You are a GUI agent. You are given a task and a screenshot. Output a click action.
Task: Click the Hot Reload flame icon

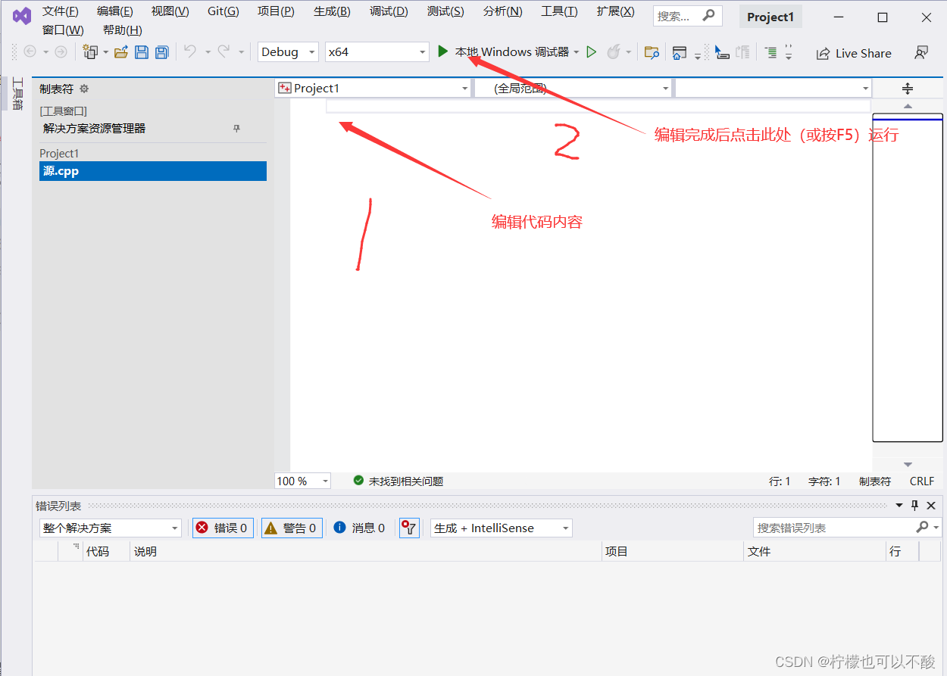pos(614,51)
